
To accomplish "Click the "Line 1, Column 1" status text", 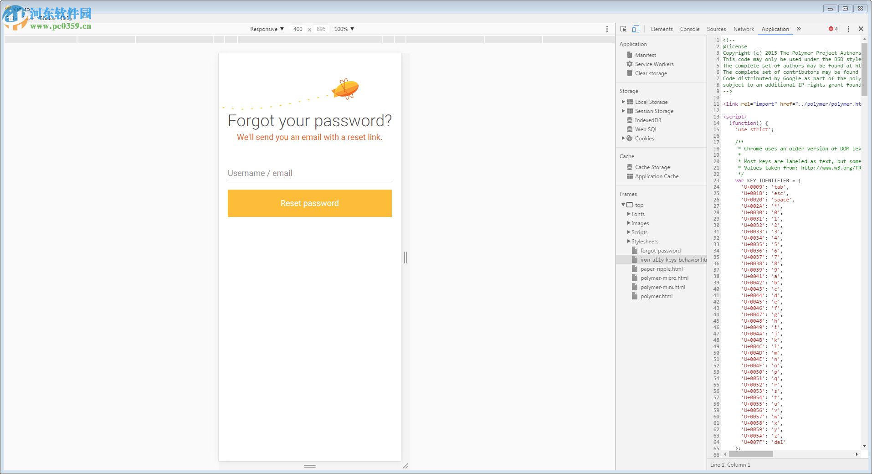I will point(730,464).
